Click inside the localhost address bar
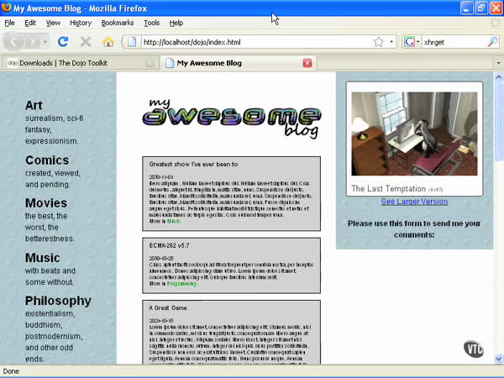This screenshot has height=378, width=504. pyautogui.click(x=252, y=41)
